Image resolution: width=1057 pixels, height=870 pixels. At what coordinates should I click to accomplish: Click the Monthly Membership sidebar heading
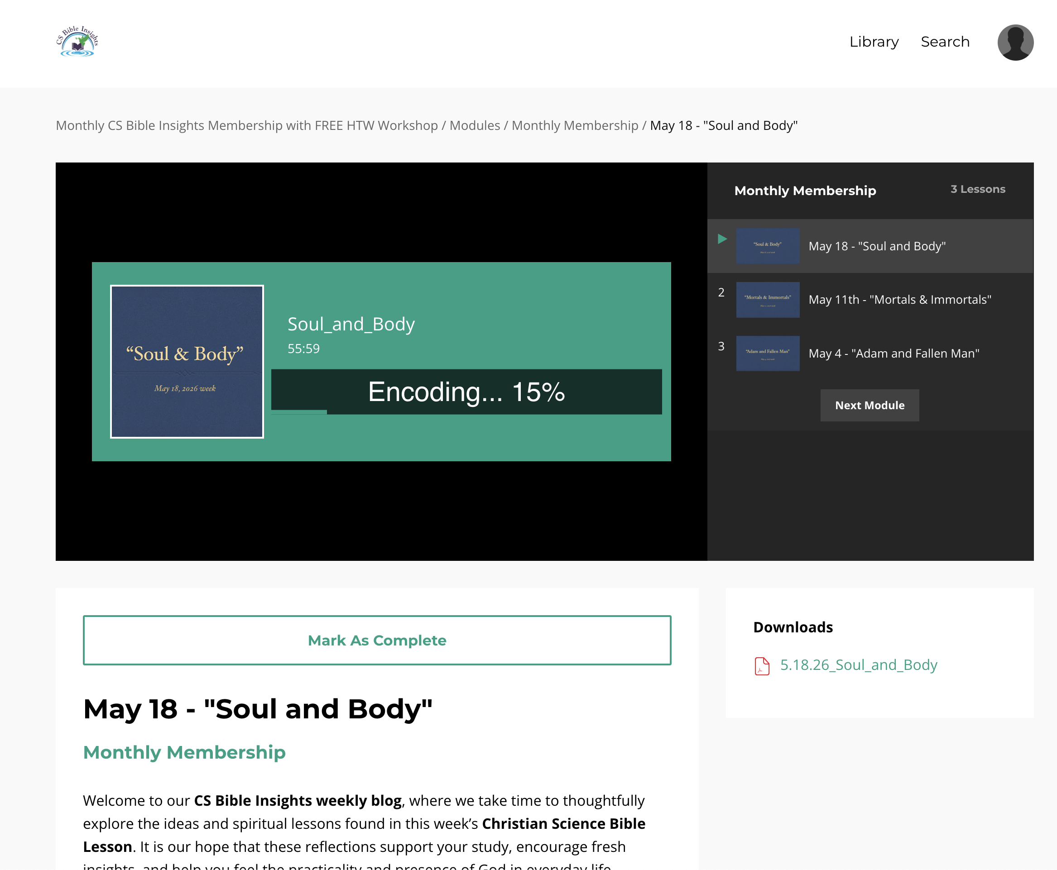pos(805,191)
